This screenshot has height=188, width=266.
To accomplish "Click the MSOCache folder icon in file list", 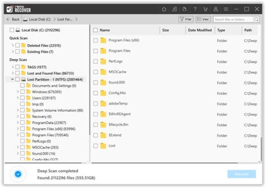I will coord(103,72).
